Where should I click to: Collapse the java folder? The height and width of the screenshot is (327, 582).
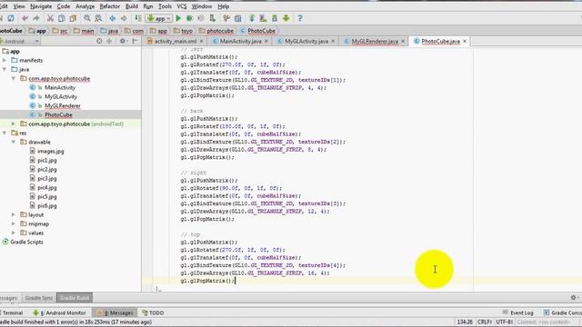point(5,69)
